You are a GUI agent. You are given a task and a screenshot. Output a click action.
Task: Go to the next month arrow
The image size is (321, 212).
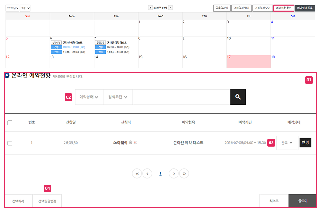(170, 8)
